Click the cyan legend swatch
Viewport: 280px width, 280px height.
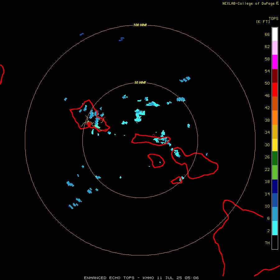(275, 228)
